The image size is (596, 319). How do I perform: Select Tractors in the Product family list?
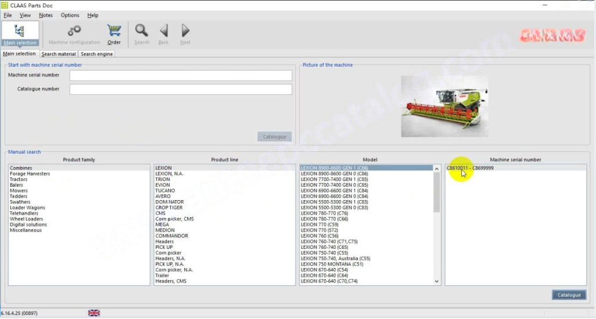(19, 179)
